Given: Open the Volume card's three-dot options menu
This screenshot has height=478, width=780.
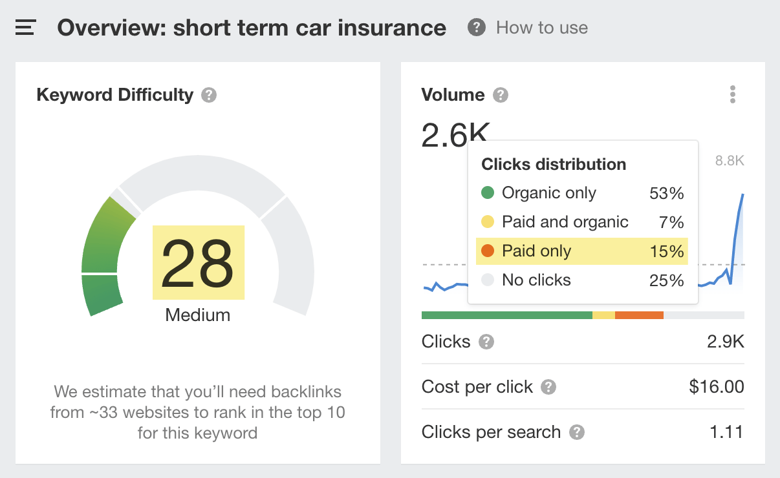Looking at the screenshot, I should [x=733, y=94].
